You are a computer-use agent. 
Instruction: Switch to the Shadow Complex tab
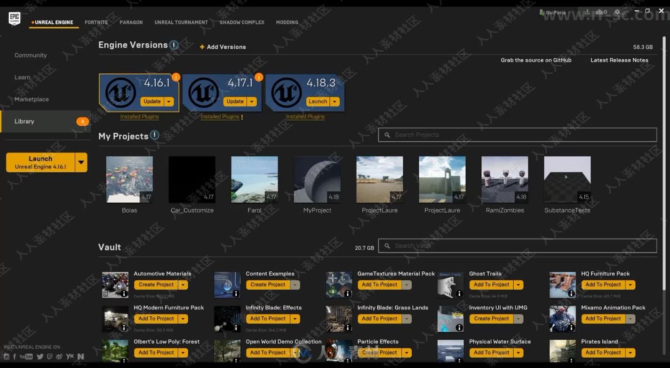(x=242, y=22)
